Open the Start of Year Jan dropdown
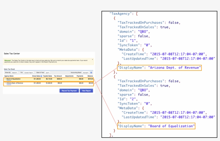 tap(48, 73)
